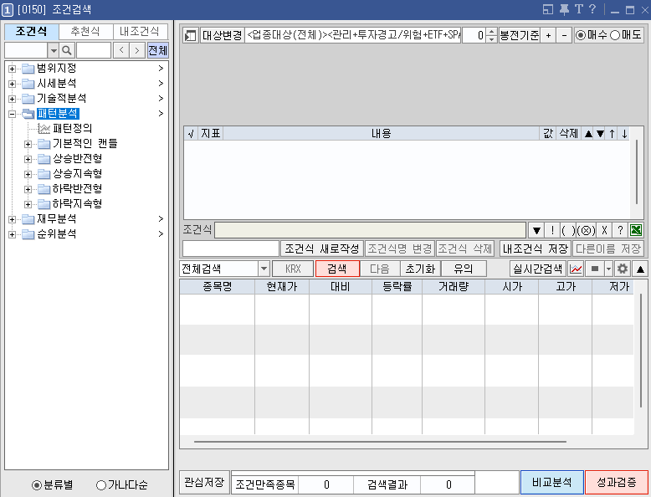The width and height of the screenshot is (651, 497).
Task: Click the vertical scrollbar of results table
Action: point(641,351)
